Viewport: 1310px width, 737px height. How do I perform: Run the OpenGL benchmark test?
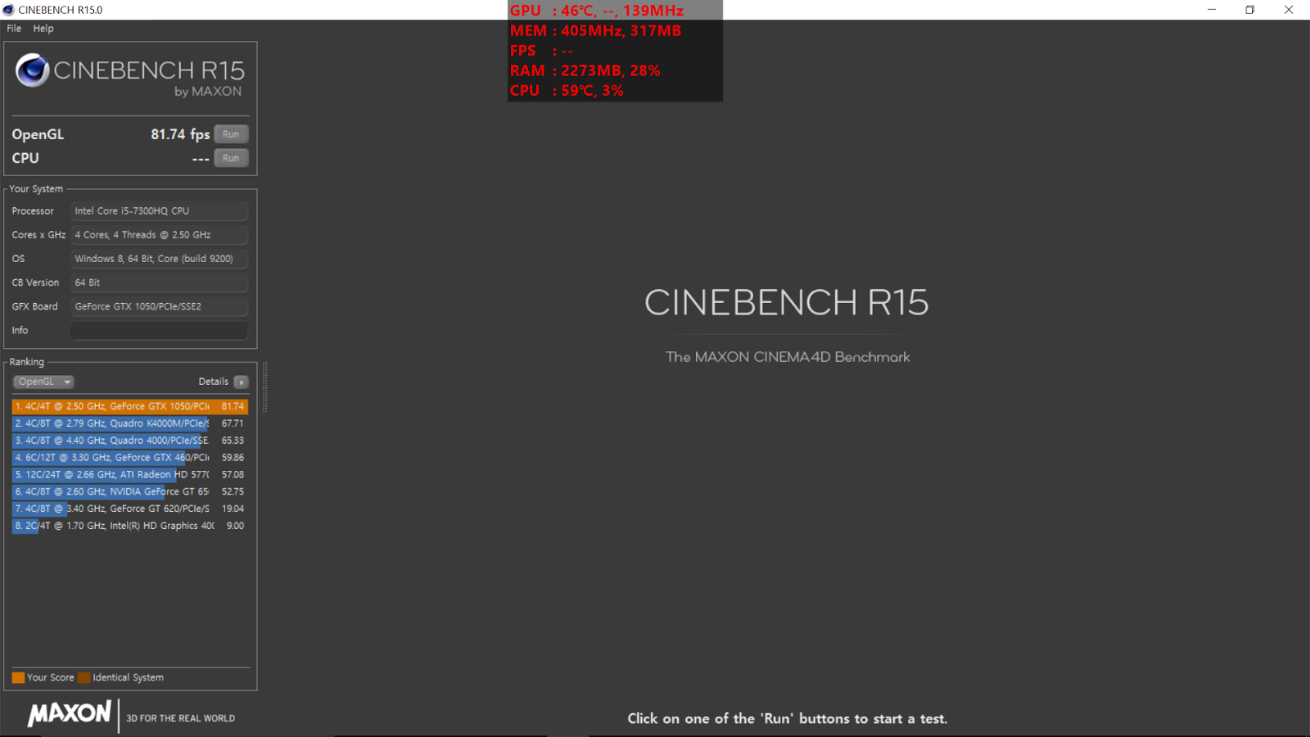tap(231, 134)
